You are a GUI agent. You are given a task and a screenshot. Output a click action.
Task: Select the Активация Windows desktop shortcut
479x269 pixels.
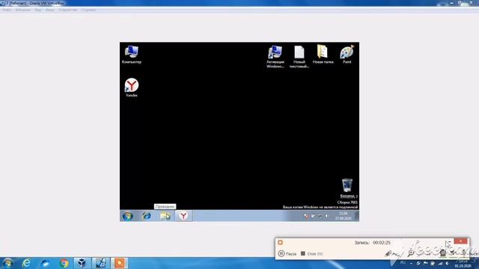pyautogui.click(x=275, y=57)
